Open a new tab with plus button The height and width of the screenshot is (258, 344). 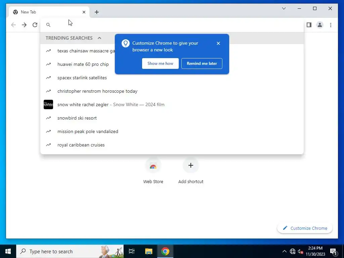(97, 12)
